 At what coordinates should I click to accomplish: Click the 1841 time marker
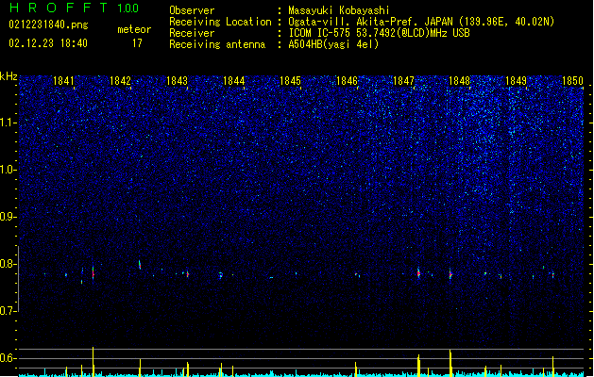click(63, 81)
